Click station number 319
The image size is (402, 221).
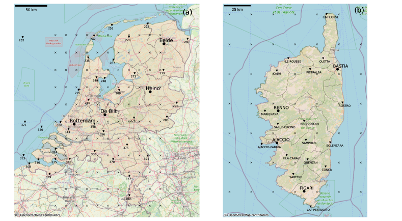pyautogui.click(x=48, y=177)
